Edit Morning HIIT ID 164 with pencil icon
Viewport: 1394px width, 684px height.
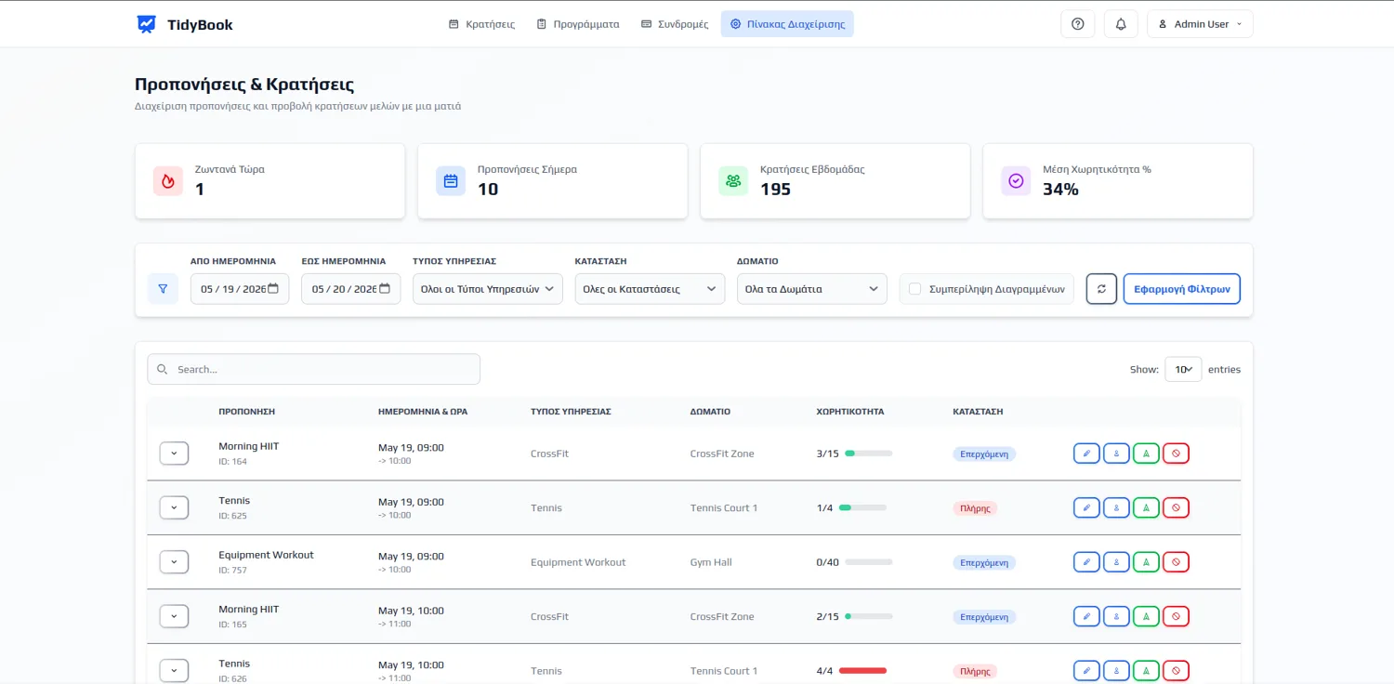(1086, 454)
